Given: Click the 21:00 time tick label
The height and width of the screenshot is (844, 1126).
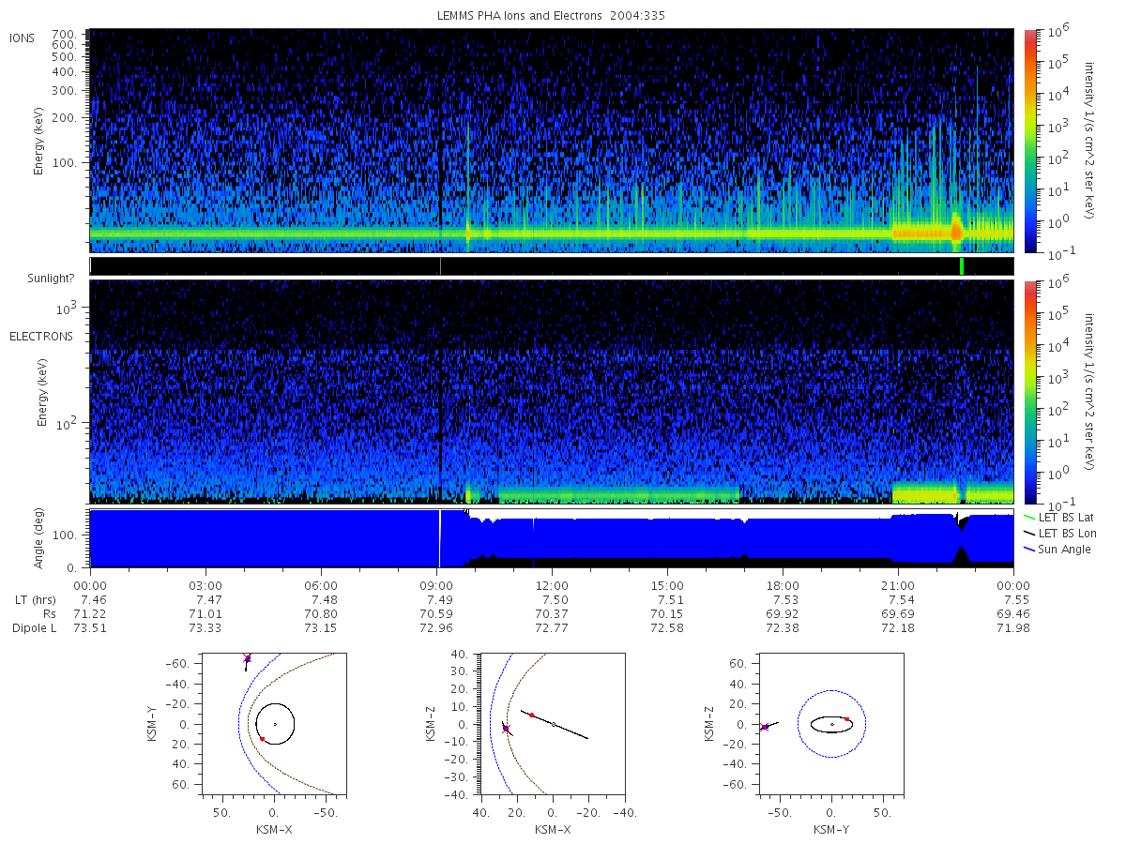Looking at the screenshot, I should point(898,585).
